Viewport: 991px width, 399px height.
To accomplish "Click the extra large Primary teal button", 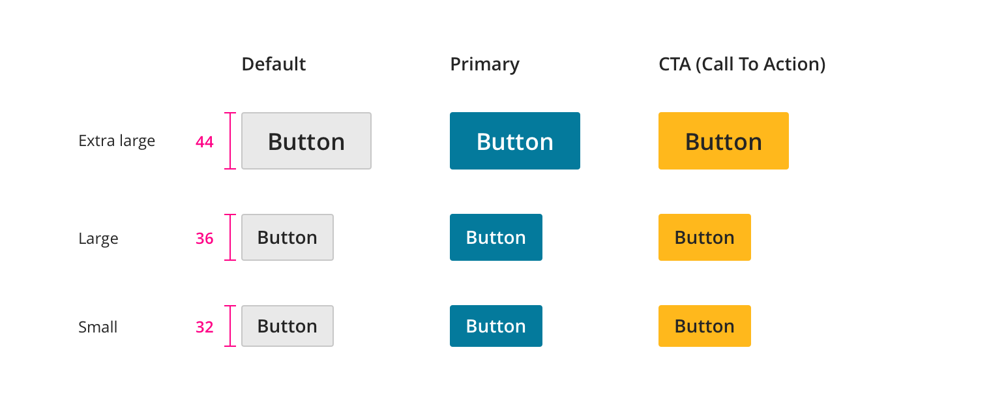I will (x=515, y=141).
